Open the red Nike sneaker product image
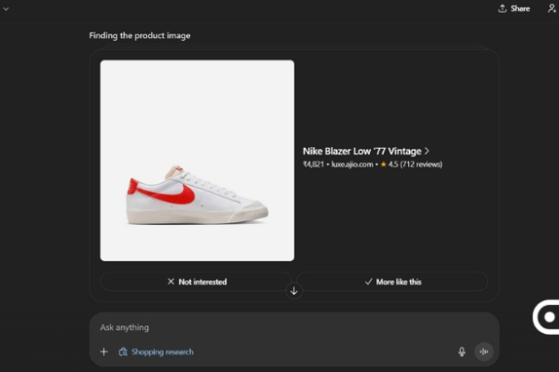Image resolution: width=559 pixels, height=372 pixels. 197,160
